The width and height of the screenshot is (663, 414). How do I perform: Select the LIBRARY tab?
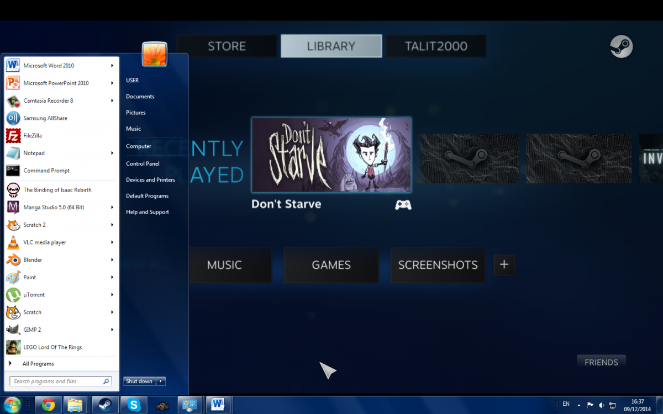tap(331, 46)
